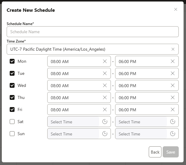Clear Wednesday end time
Viewport: 186px width, 165px height.
coord(173,85)
